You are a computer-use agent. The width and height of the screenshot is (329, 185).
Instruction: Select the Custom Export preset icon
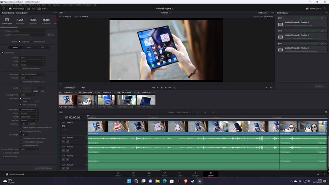(x=7, y=20)
